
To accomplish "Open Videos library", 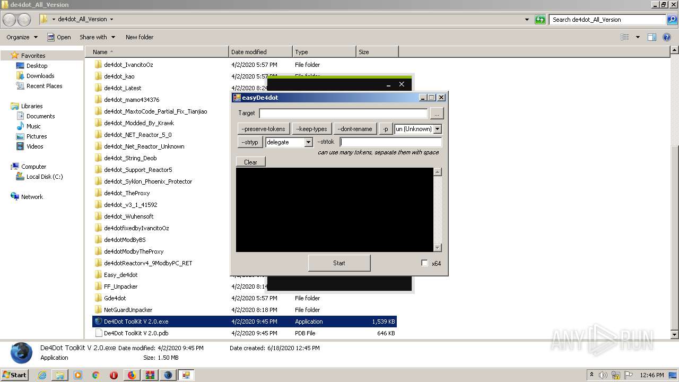I will point(34,146).
